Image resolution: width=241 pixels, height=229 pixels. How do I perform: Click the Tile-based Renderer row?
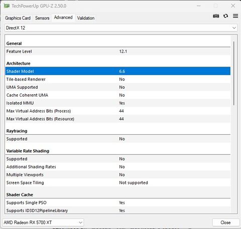(118, 79)
